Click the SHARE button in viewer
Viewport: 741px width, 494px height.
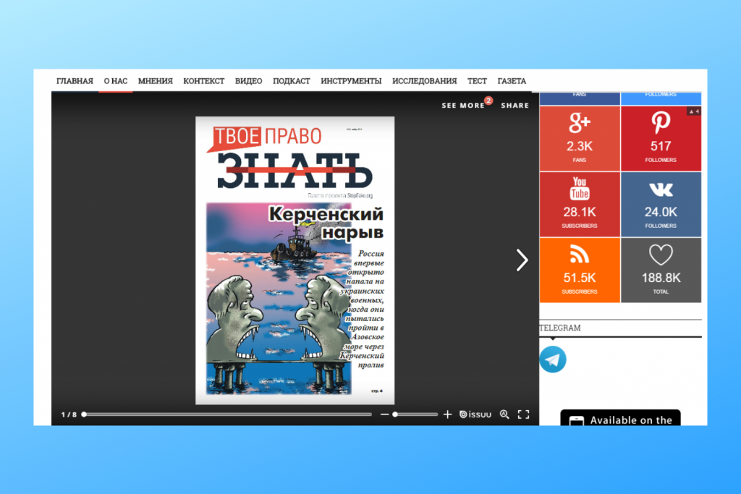[515, 106]
